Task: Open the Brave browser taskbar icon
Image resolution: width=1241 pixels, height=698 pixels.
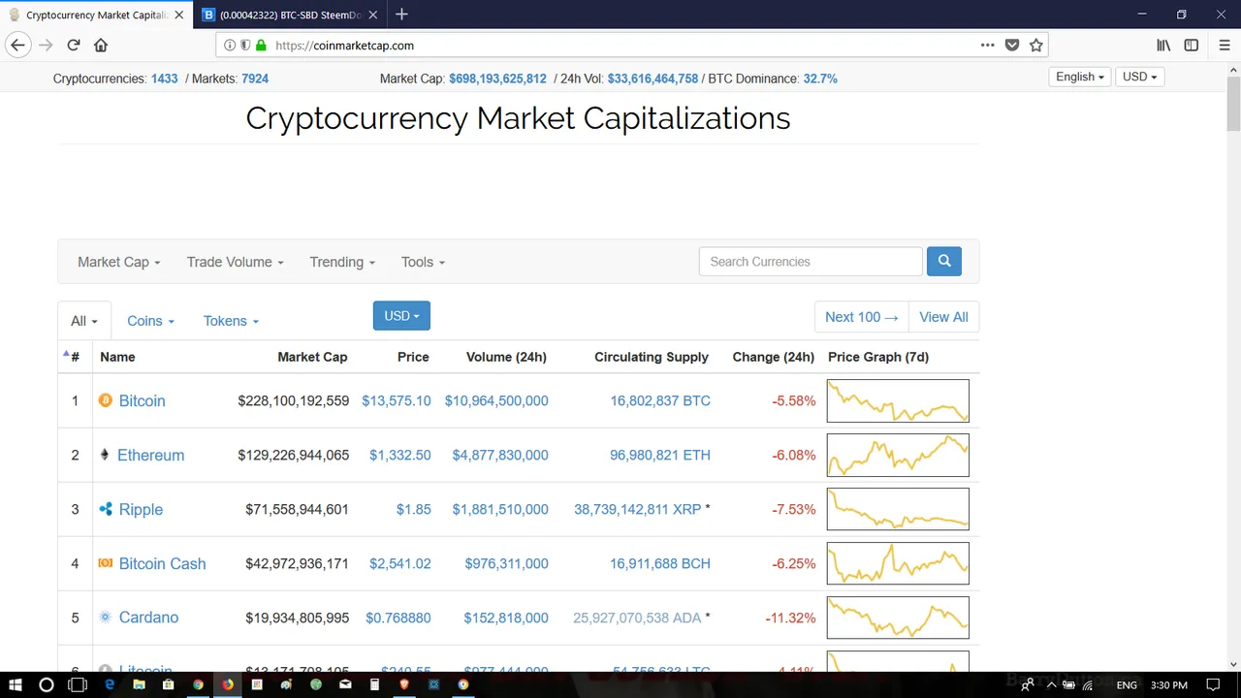Action: pos(404,684)
